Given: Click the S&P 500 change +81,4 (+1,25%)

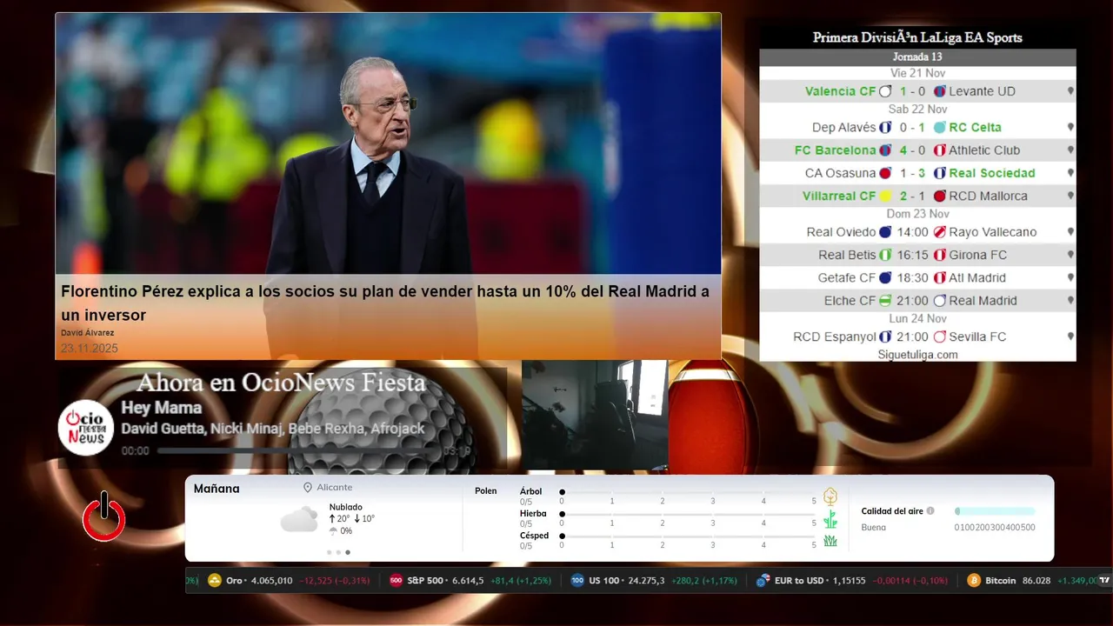Looking at the screenshot, I should [x=521, y=580].
